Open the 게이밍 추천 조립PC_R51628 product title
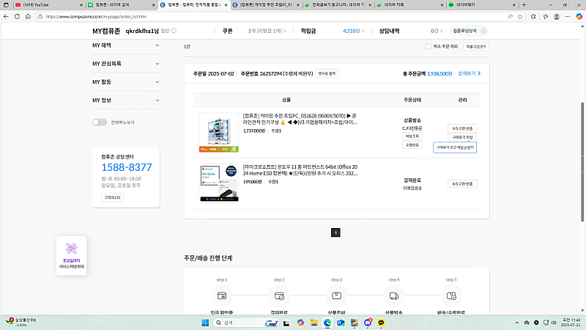The image size is (586, 330). [300, 119]
